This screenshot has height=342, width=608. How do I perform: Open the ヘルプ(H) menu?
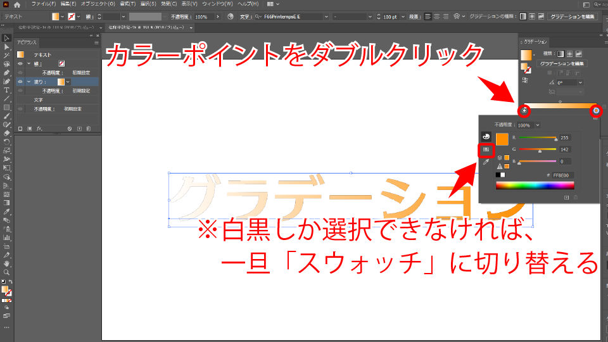point(248,4)
